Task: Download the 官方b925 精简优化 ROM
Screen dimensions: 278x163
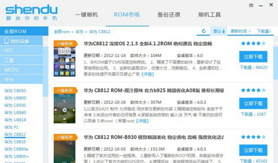Action: 253,103
